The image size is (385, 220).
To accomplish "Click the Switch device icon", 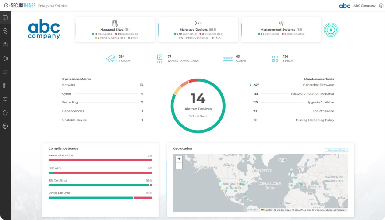I will pos(228,59).
